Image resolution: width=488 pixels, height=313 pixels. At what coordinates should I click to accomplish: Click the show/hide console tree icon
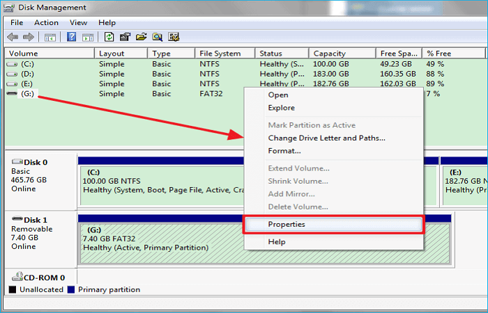pos(51,37)
